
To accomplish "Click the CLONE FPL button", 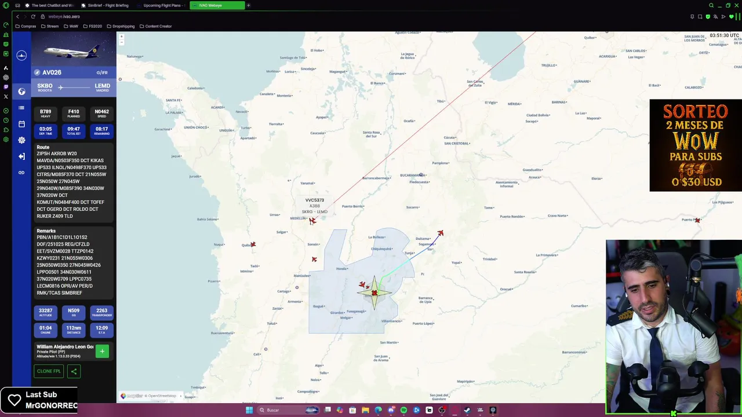I will 49,371.
